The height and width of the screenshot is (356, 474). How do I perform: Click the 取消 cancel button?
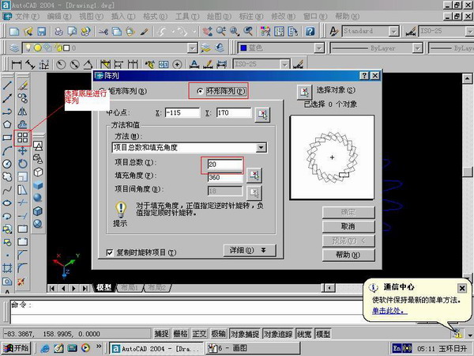343,225
